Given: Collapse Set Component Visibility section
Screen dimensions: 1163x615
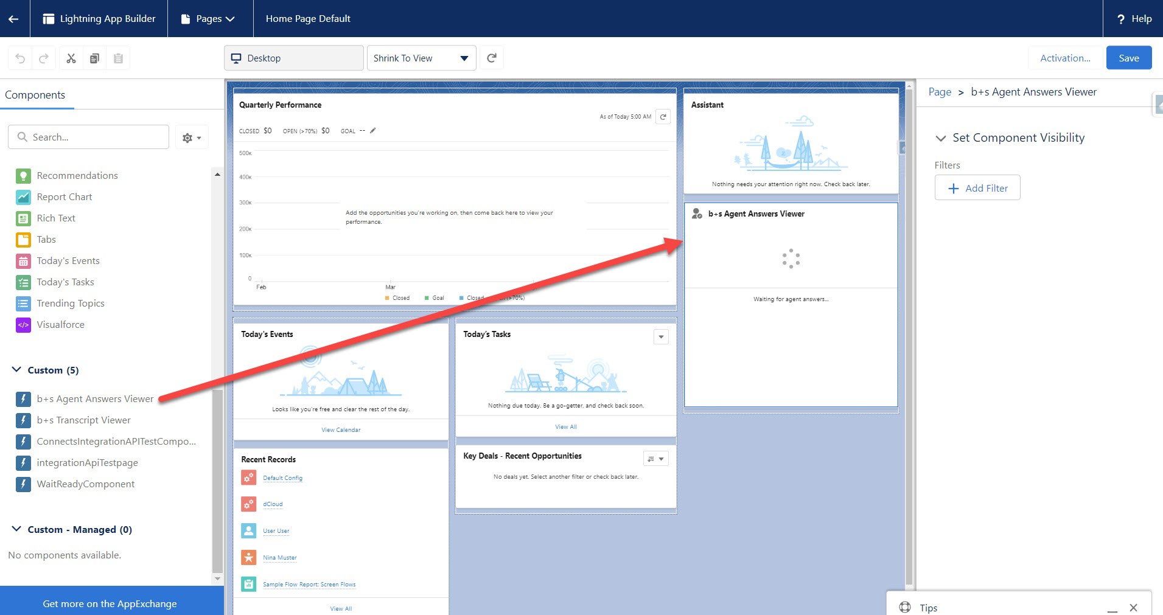Looking at the screenshot, I should [940, 138].
